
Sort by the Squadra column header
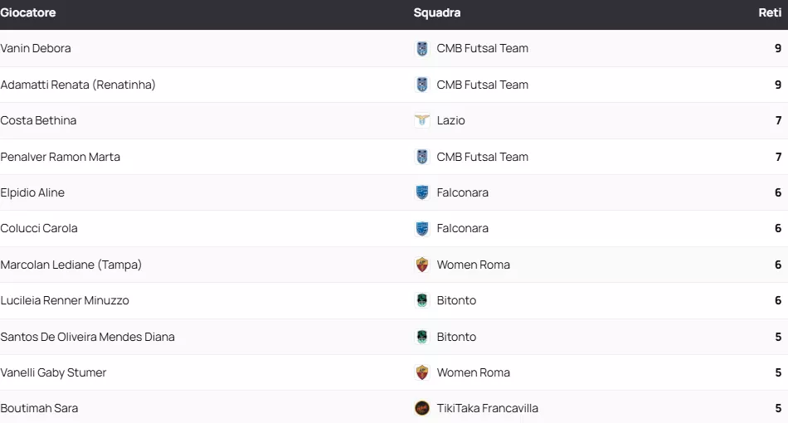pos(437,13)
